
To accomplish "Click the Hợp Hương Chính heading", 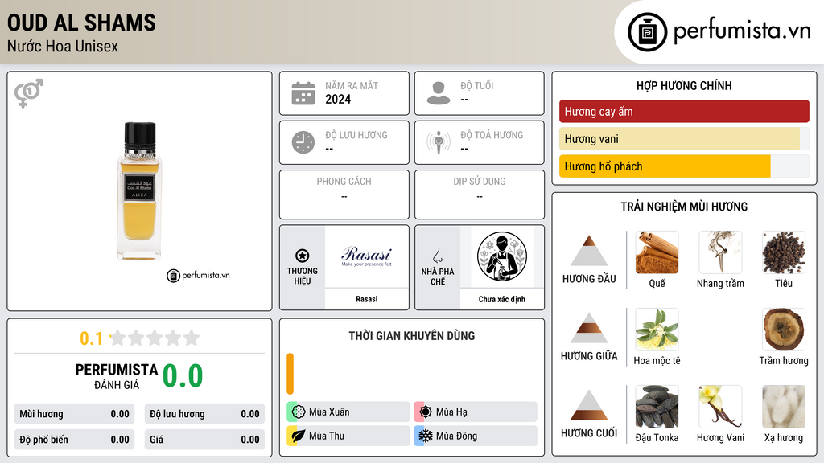I will point(684,85).
